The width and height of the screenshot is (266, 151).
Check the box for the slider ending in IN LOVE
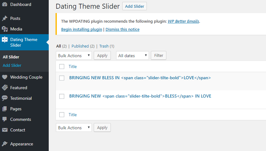pyautogui.click(x=62, y=96)
